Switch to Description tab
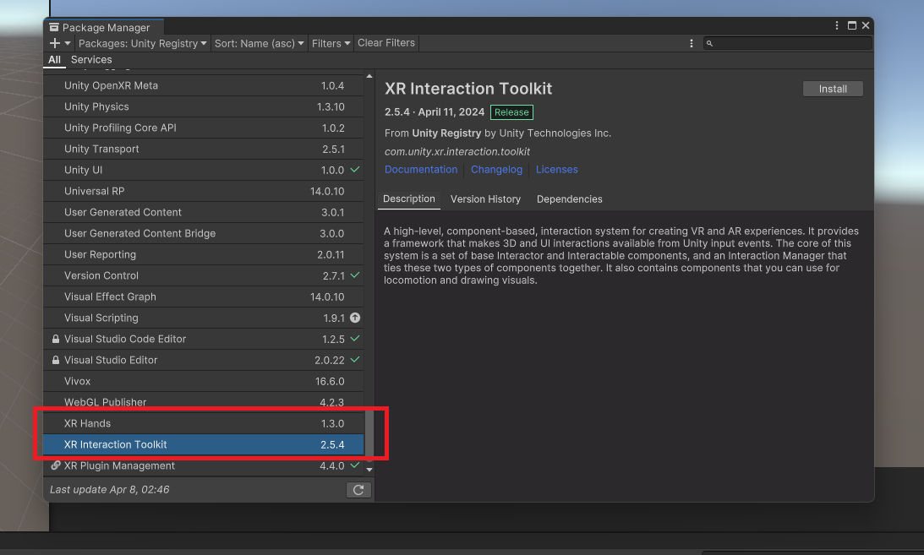The image size is (924, 555). pyautogui.click(x=409, y=199)
